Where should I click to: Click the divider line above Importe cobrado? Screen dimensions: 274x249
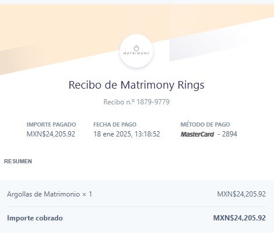tap(136, 206)
